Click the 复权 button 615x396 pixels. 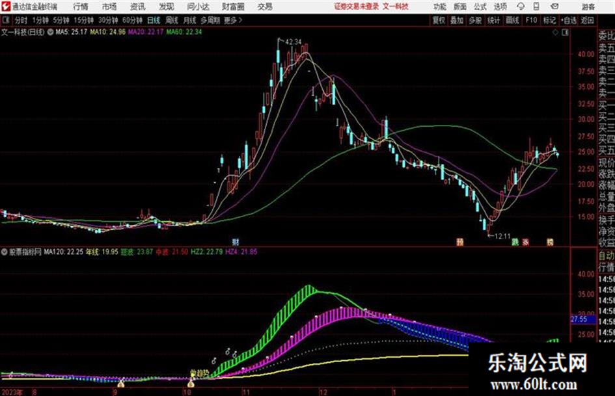coord(439,20)
